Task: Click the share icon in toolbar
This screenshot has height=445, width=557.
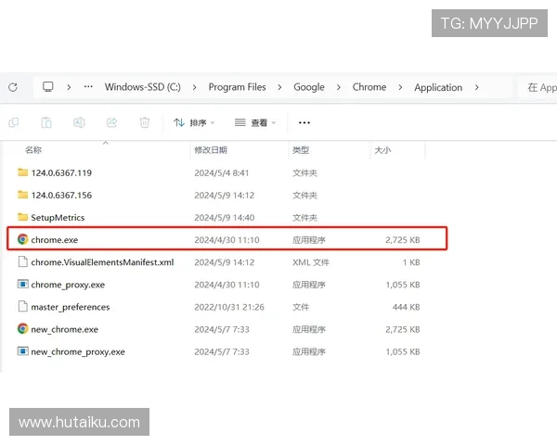Action: [x=111, y=122]
